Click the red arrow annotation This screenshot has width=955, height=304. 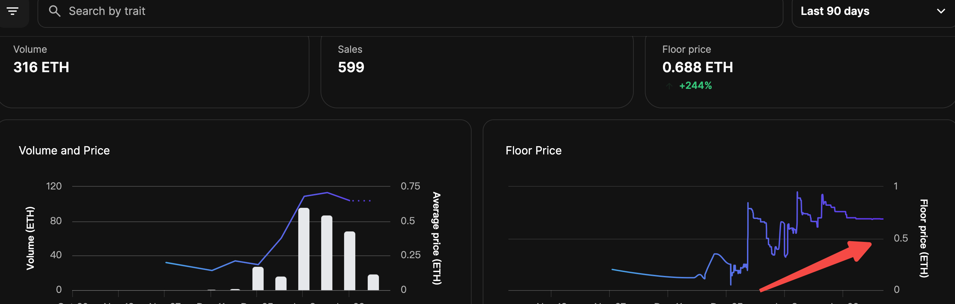click(x=816, y=266)
